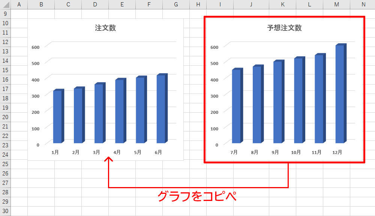Click the 注文数 chart title
Image resolution: width=375 pixels, height=216 pixels.
coord(105,28)
